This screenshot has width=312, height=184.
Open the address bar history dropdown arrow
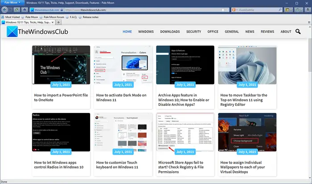pos(227,10)
